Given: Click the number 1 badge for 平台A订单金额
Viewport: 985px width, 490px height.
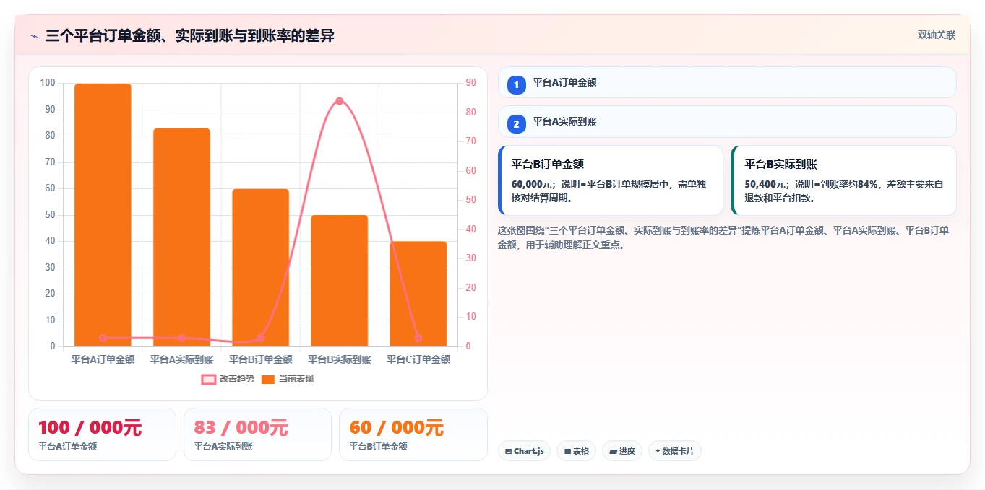Looking at the screenshot, I should click(516, 85).
